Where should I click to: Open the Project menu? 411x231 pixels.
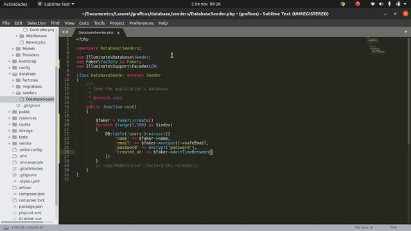117,23
